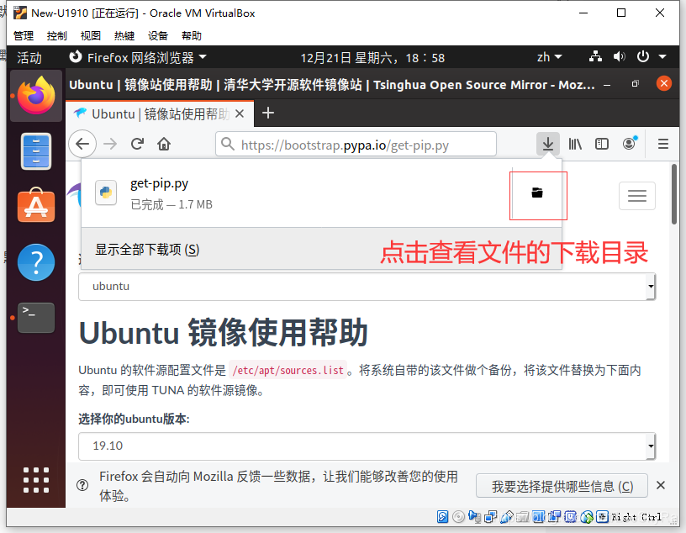This screenshot has width=686, height=533.
Task: Go forward in browser history
Action: pyautogui.click(x=110, y=144)
